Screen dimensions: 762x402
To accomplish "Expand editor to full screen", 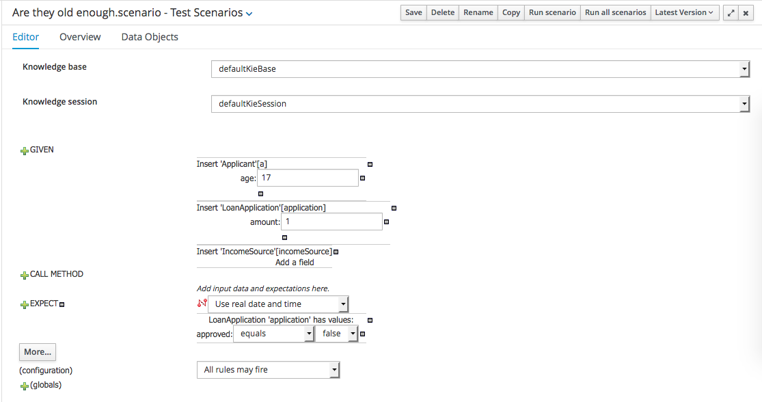I will pos(731,13).
